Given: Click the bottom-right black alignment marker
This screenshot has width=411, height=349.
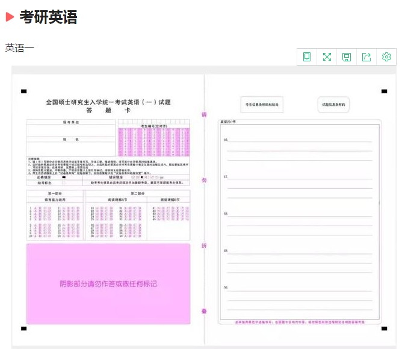Looking at the screenshot, I should [x=384, y=329].
